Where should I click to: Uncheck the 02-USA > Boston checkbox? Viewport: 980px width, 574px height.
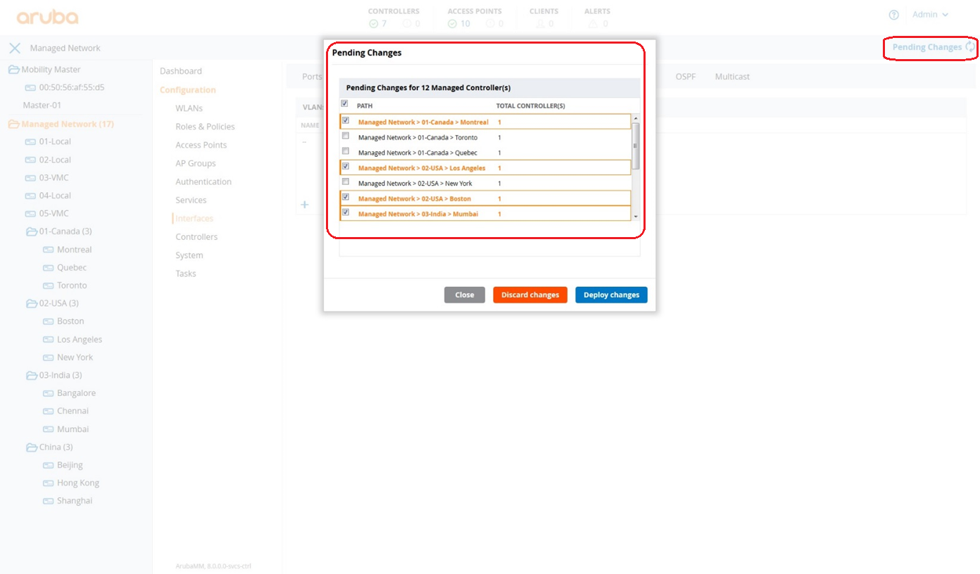click(x=345, y=197)
